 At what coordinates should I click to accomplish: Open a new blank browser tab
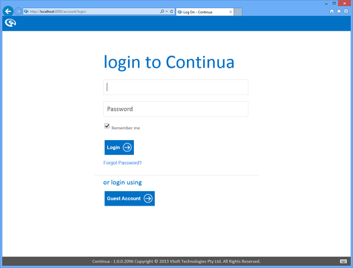tap(238, 12)
